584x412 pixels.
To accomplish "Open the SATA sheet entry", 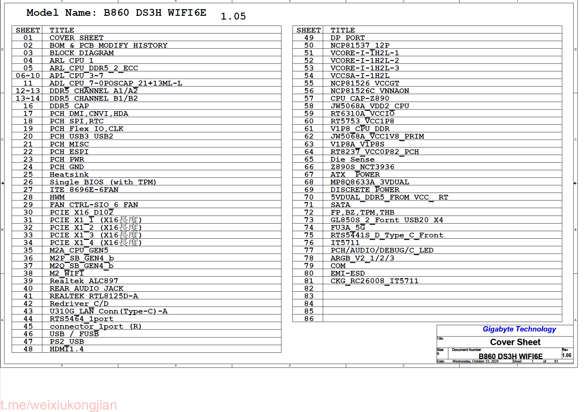I will [x=340, y=205].
